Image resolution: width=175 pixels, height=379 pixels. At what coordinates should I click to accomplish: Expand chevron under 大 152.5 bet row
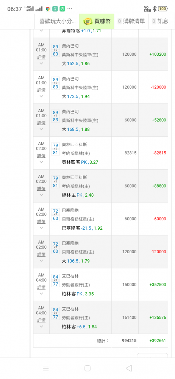(x=41, y=63)
